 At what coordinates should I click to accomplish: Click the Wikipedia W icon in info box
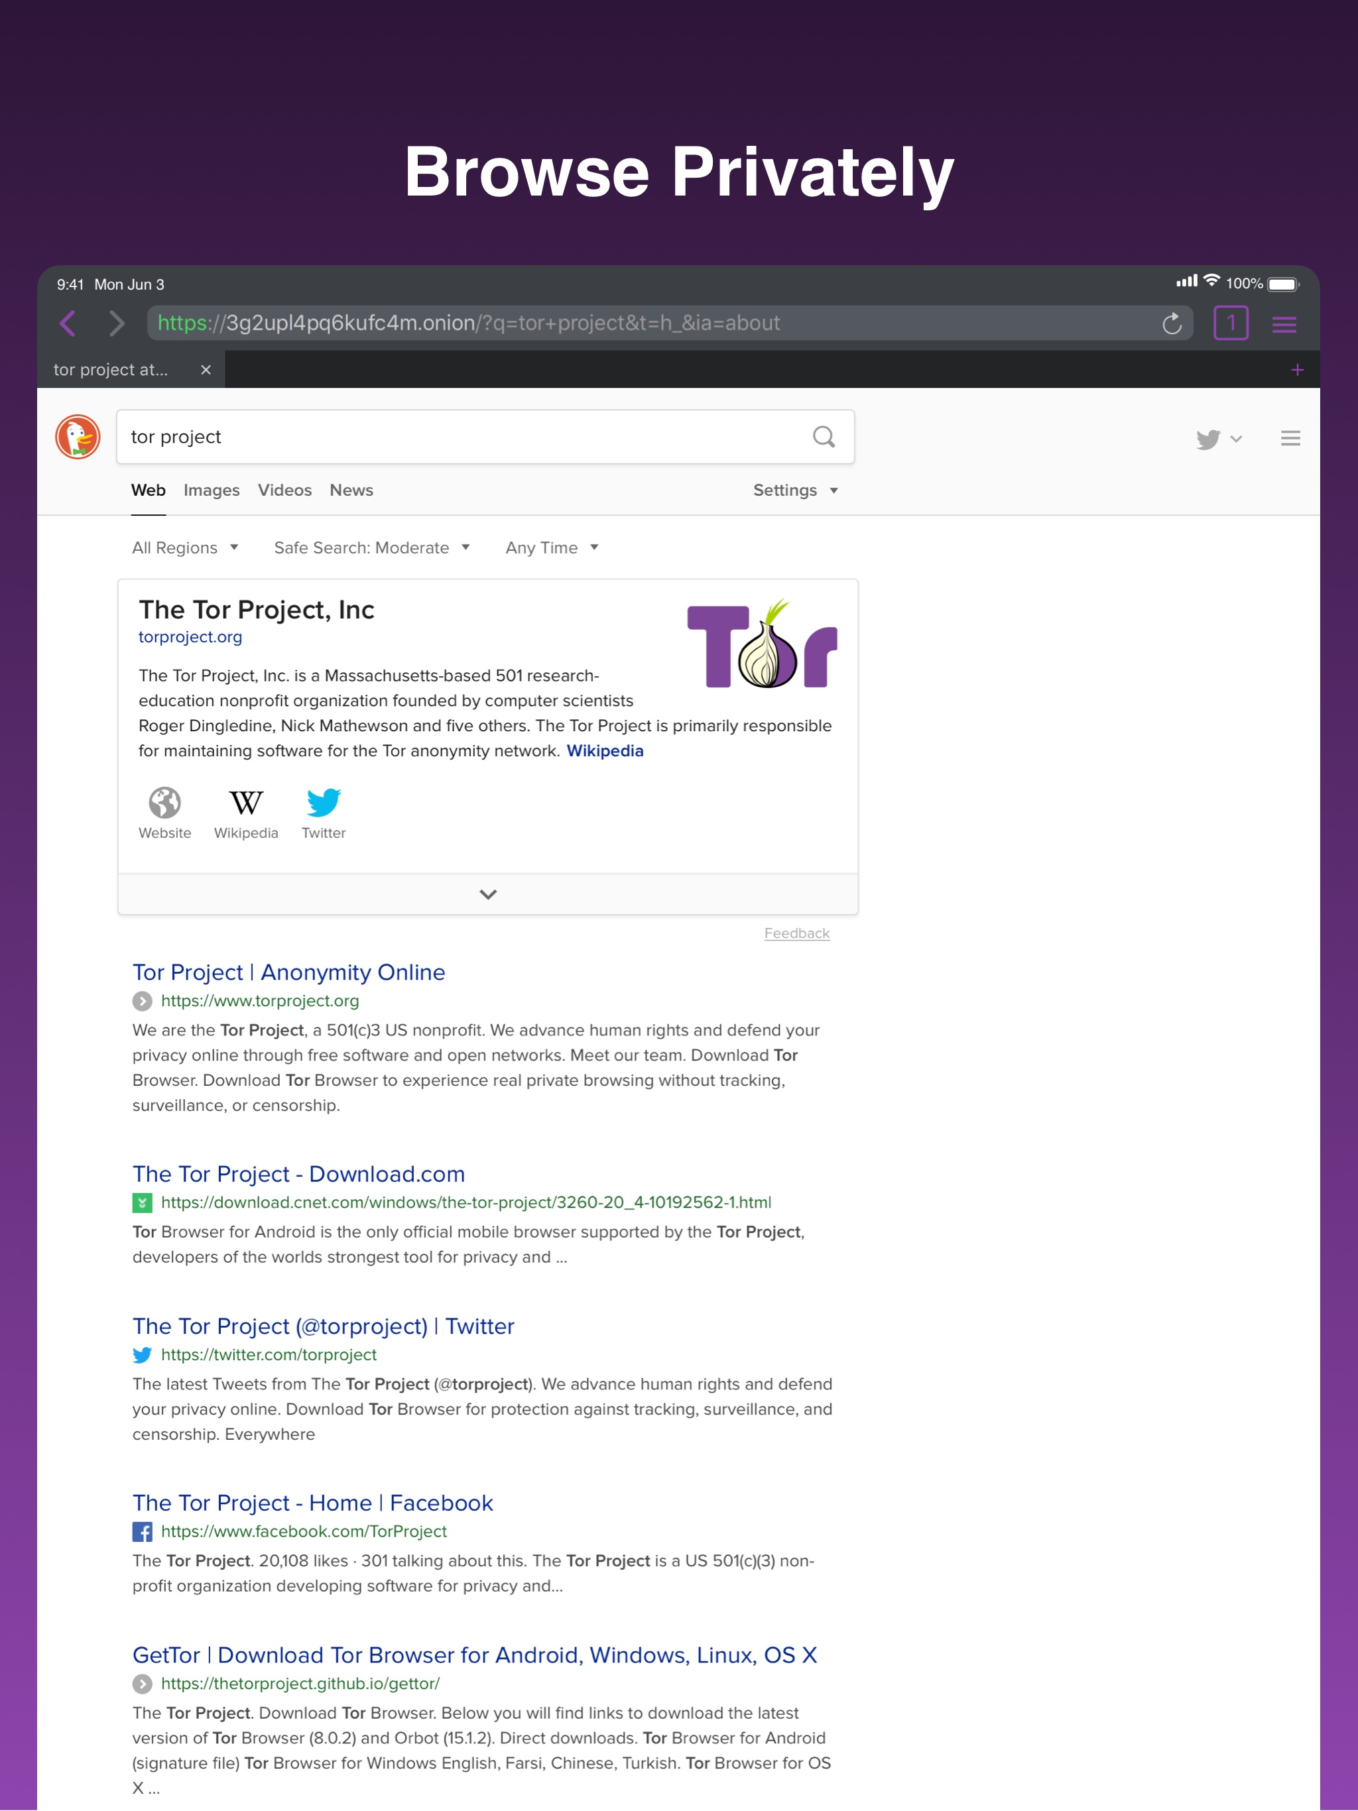coord(246,803)
